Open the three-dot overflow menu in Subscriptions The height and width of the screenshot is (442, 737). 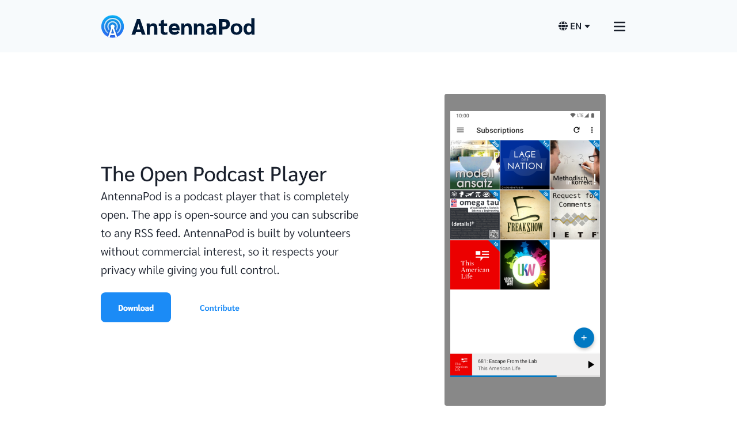(592, 130)
